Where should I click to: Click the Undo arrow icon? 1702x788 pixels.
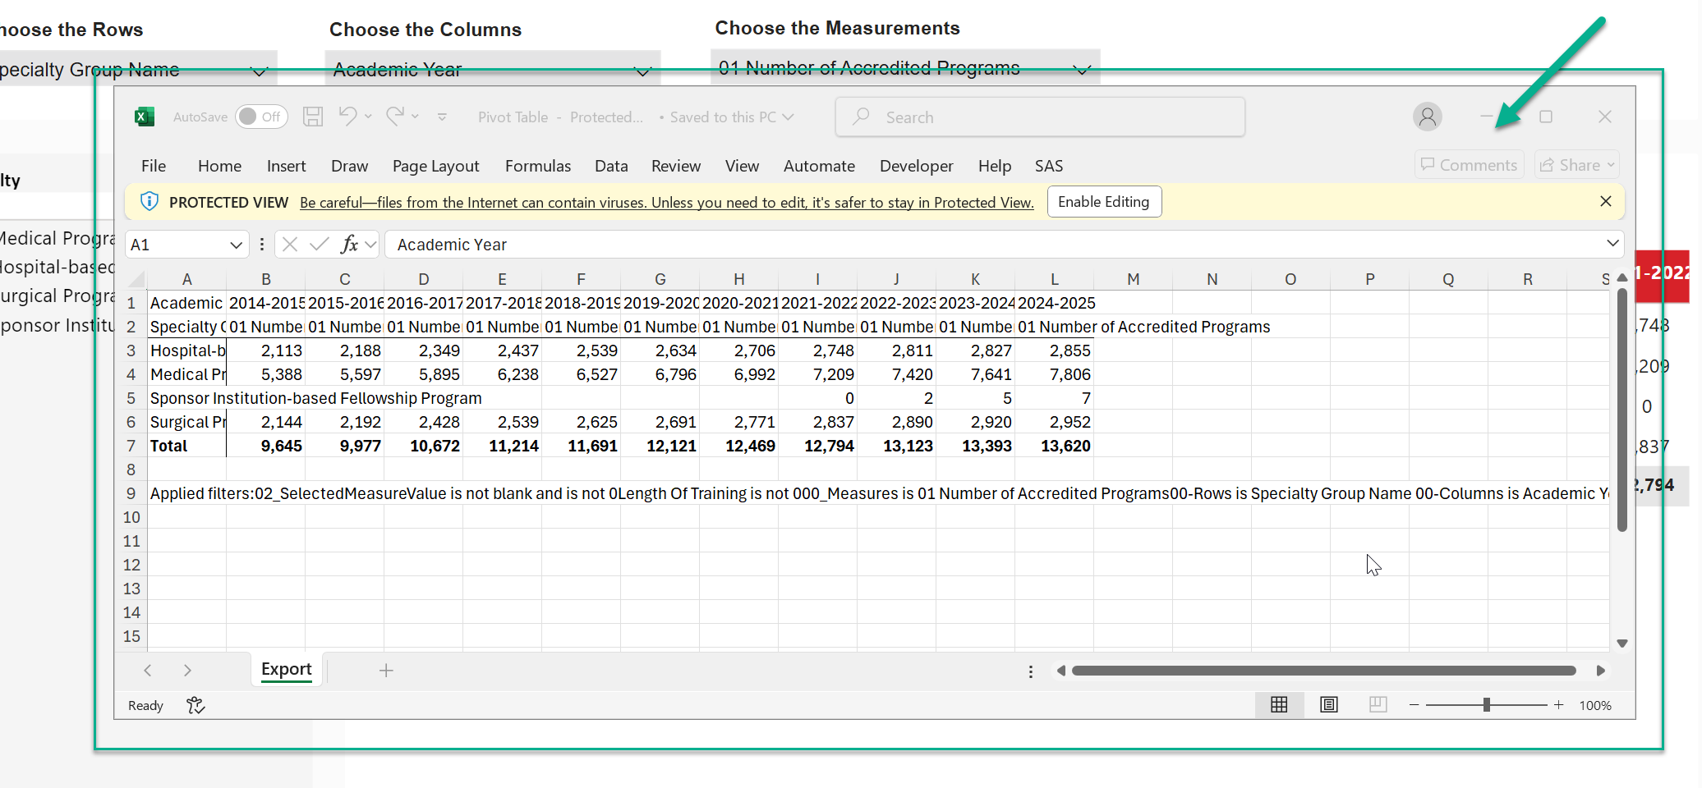pyautogui.click(x=348, y=117)
